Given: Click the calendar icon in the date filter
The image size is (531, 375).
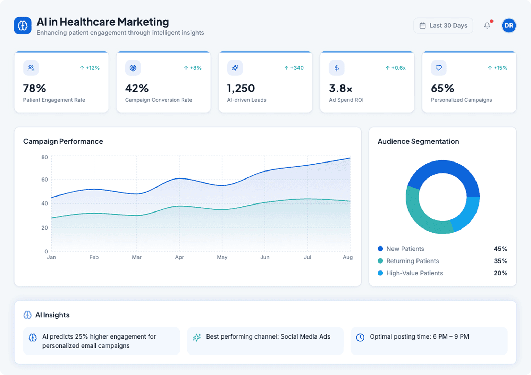Looking at the screenshot, I should tap(423, 25).
